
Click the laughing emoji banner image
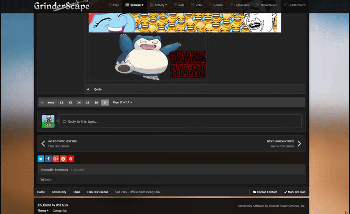coord(185,23)
